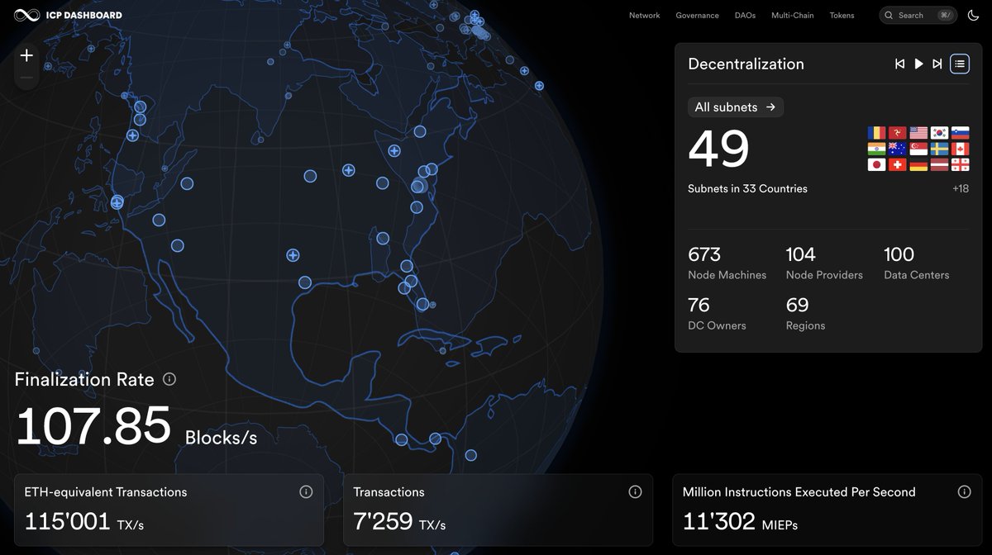This screenshot has width=992, height=555.
Task: Click the Romania flag
Action: 876,133
